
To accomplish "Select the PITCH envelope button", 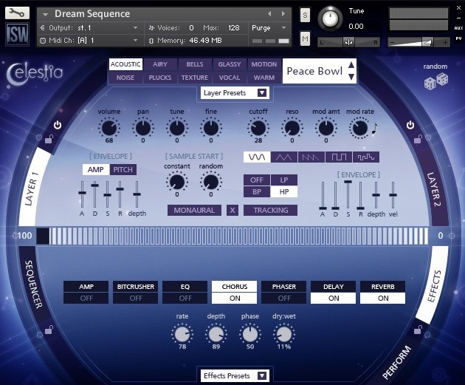I will [123, 169].
